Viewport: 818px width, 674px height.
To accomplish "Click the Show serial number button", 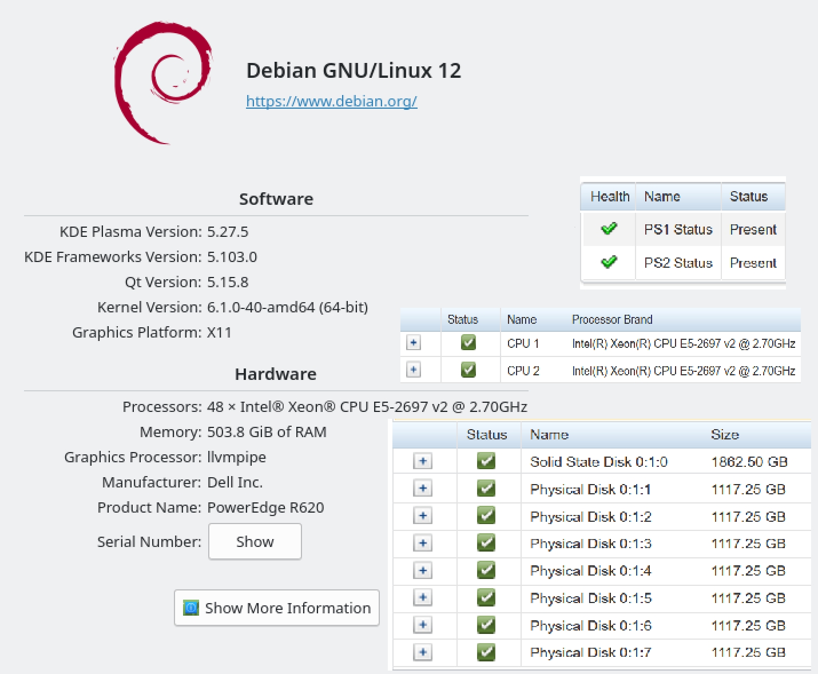I will coord(255,541).
